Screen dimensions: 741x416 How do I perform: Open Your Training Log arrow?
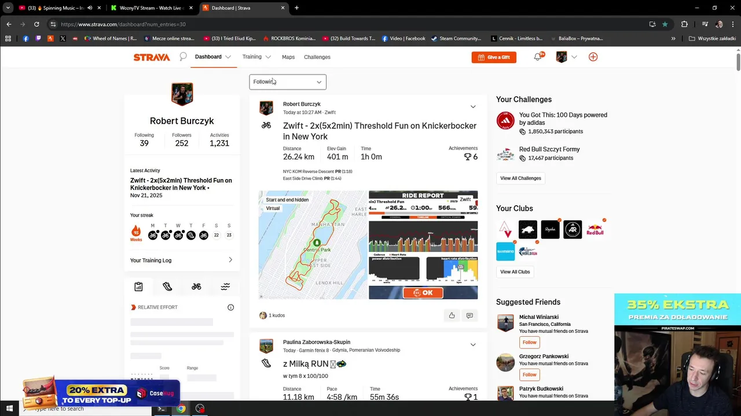click(x=230, y=260)
